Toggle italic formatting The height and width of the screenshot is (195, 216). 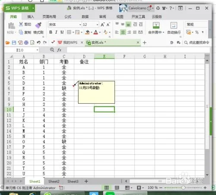[56, 32]
